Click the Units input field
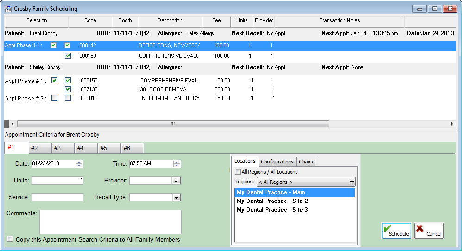The image size is (462, 251). pyautogui.click(x=57, y=180)
